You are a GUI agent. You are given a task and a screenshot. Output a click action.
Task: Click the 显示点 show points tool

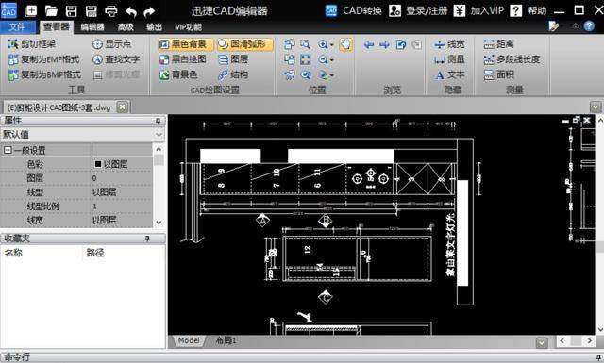[x=111, y=44]
